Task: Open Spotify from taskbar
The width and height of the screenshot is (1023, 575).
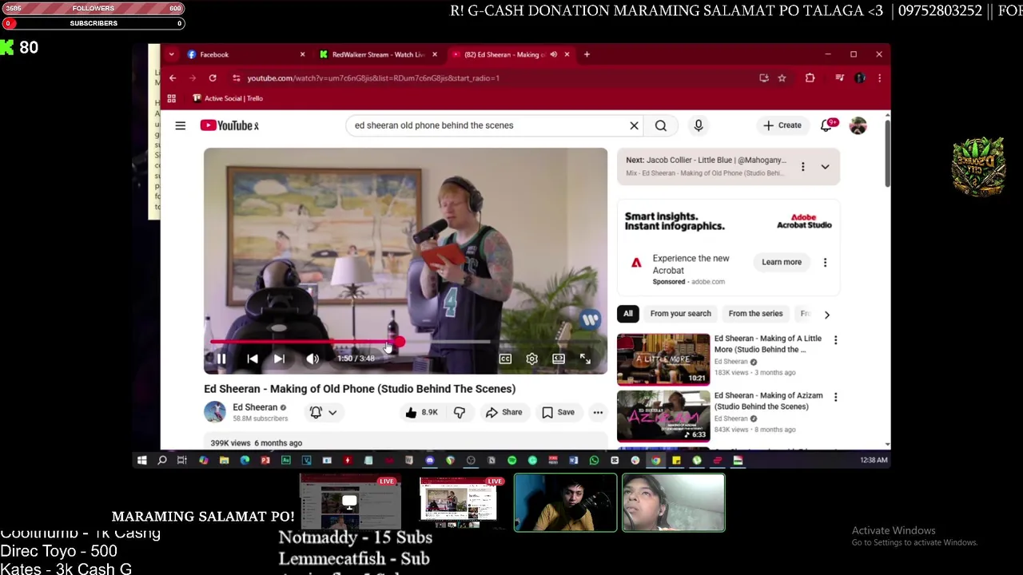Action: (512, 460)
